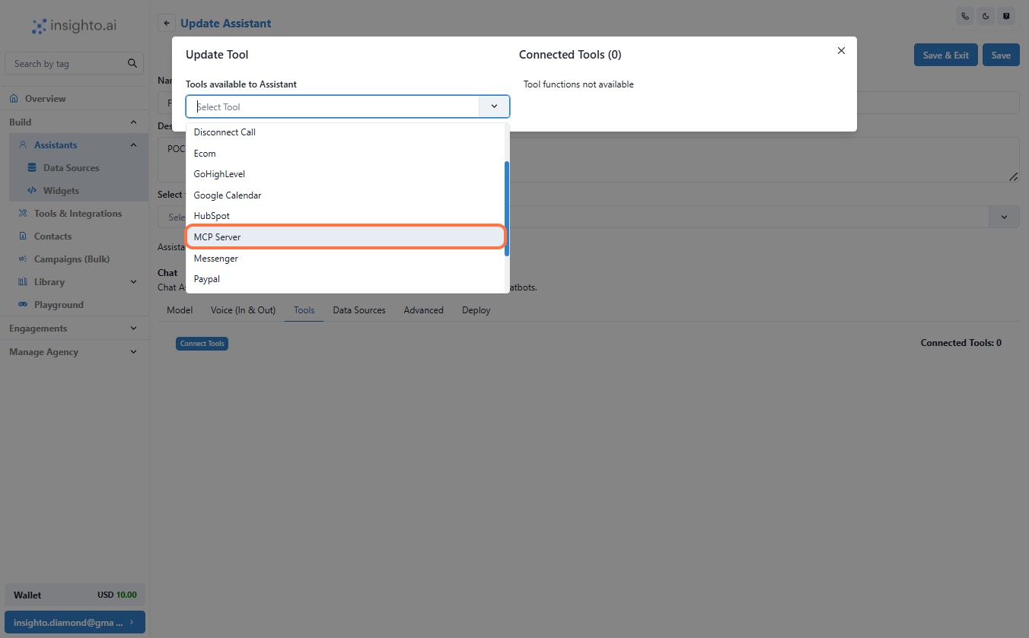Image resolution: width=1029 pixels, height=638 pixels.
Task: Click the Widgets code icon
Action: (32, 191)
